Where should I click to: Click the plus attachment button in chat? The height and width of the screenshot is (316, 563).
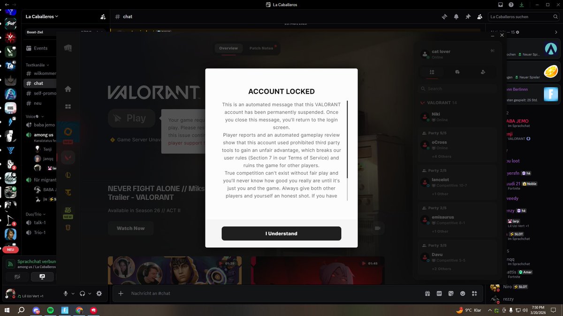[121, 294]
